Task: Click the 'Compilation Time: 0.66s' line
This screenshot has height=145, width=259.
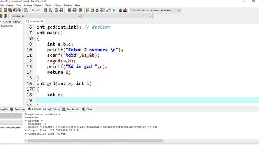Action: [45, 133]
